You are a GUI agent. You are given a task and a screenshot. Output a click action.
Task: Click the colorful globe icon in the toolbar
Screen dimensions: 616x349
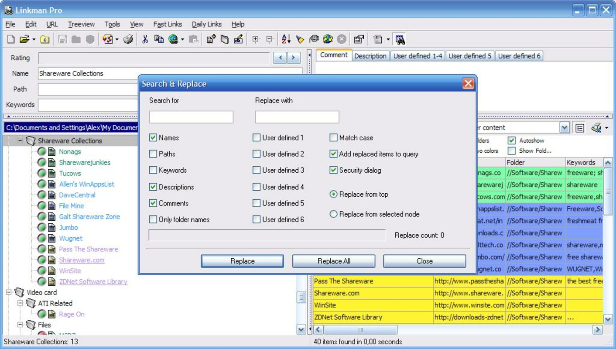[x=328, y=39]
